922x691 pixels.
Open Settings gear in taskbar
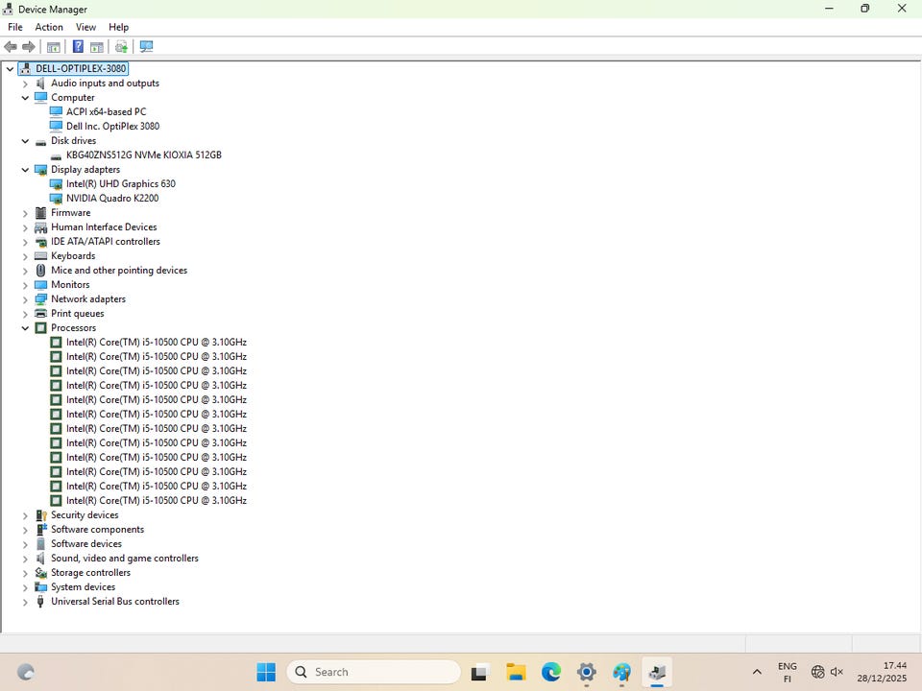point(586,672)
